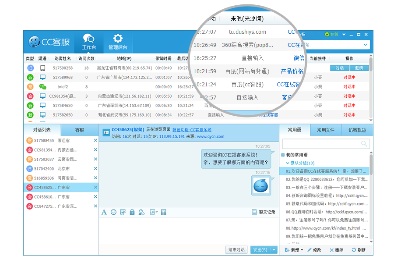The height and width of the screenshot is (263, 394).
Task: Close conversation CC981354 内蒙古通
Action: [x=95, y=150]
